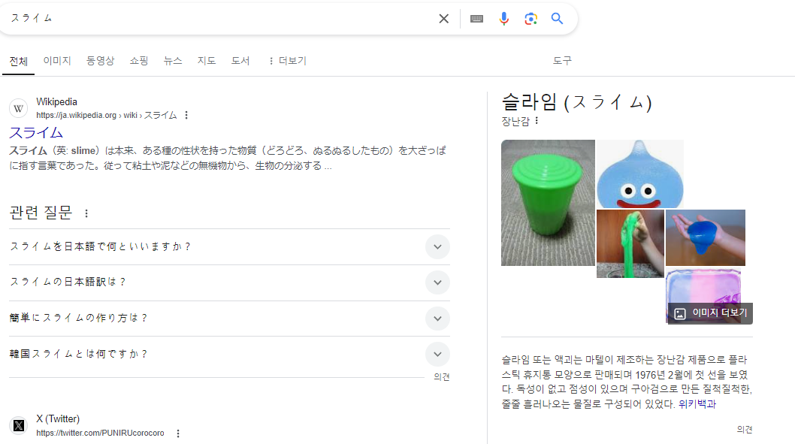This screenshot has height=444, width=795.
Task: Start a voice search with the microphone icon
Action: point(503,18)
